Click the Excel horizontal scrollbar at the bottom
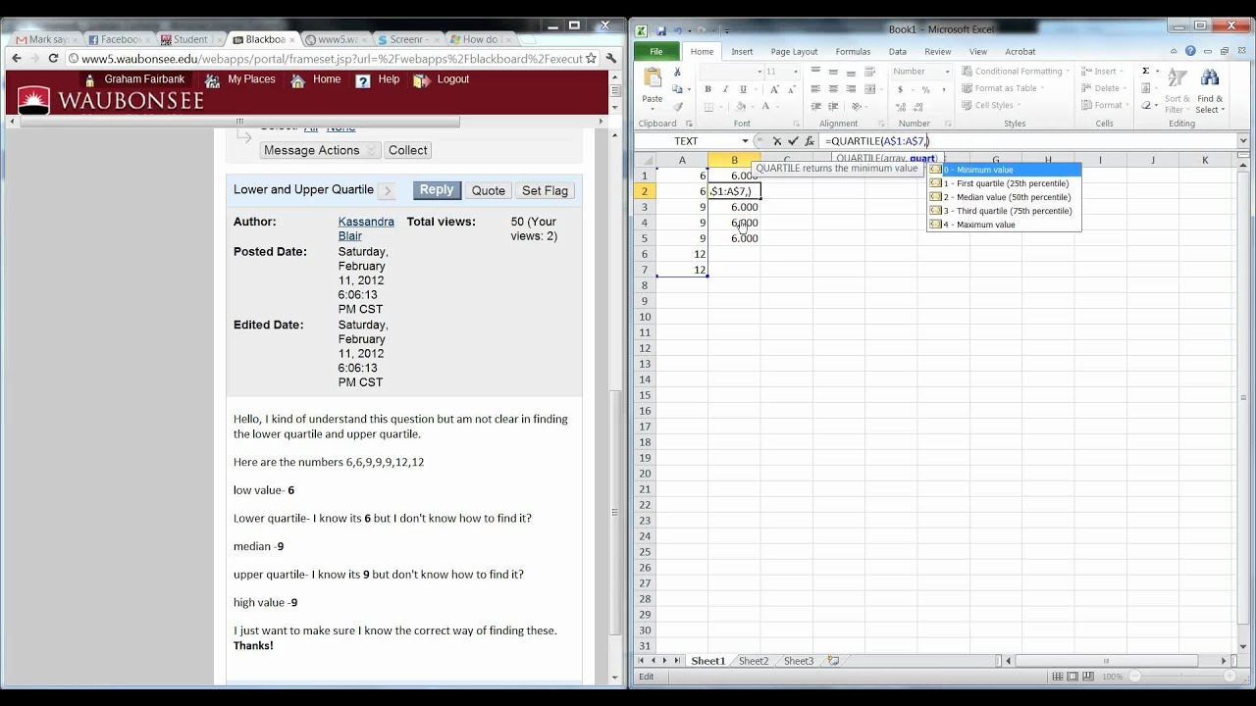Screen dimensions: 1256x706 1106,661
